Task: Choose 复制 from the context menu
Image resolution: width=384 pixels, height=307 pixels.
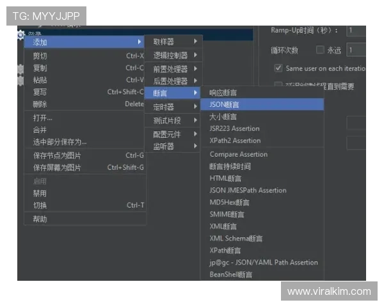Action: [84, 68]
